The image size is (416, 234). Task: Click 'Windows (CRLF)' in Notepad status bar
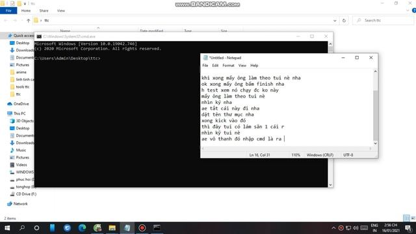pos(320,155)
